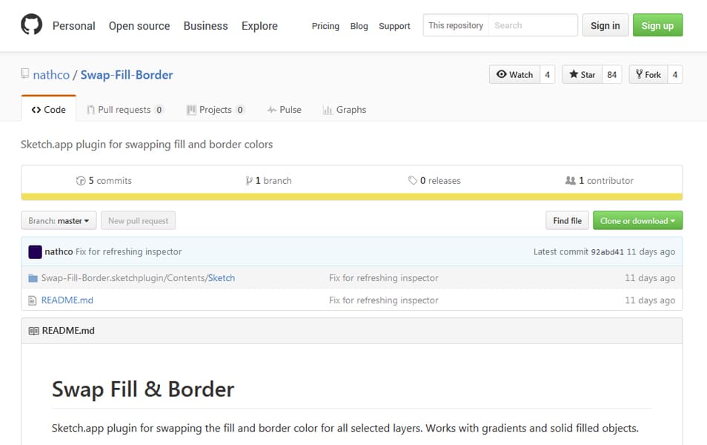View the 1 branch link
707x445 pixels.
click(x=269, y=180)
